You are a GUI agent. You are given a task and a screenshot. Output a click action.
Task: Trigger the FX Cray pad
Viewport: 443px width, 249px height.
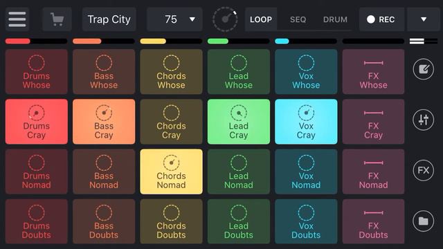tap(374, 122)
